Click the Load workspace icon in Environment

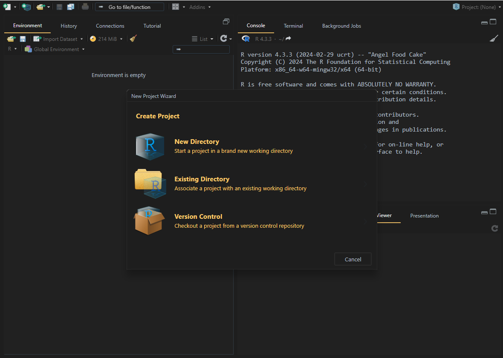[x=12, y=39]
